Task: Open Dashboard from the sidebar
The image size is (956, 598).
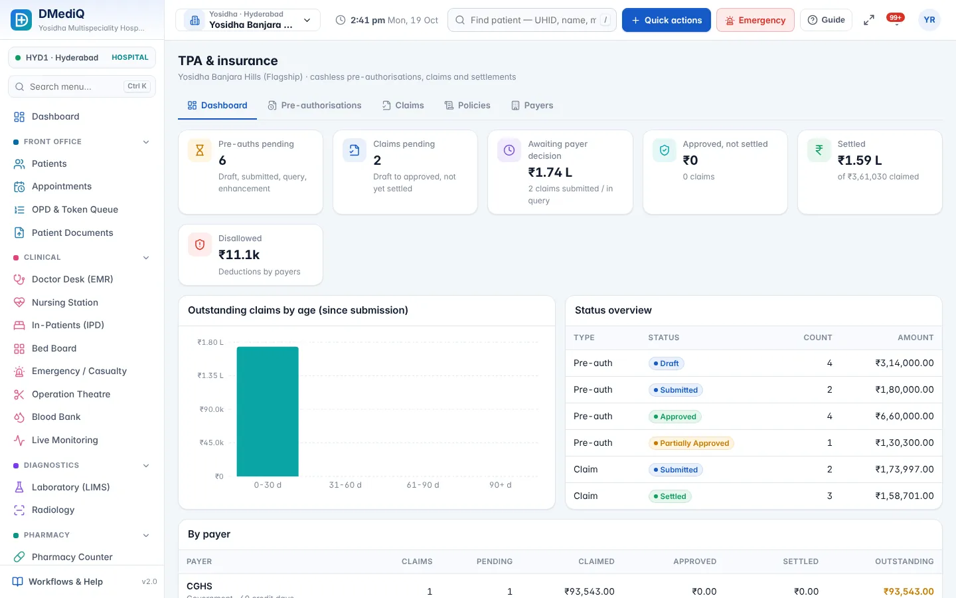Action: [x=82, y=117]
